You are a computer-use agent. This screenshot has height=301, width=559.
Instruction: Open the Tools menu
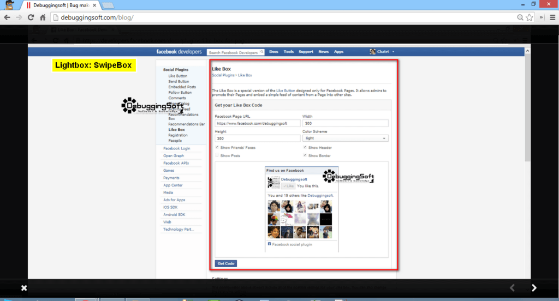tap(289, 52)
